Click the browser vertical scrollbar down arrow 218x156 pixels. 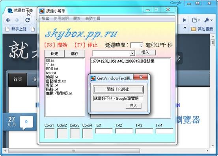coord(213,145)
